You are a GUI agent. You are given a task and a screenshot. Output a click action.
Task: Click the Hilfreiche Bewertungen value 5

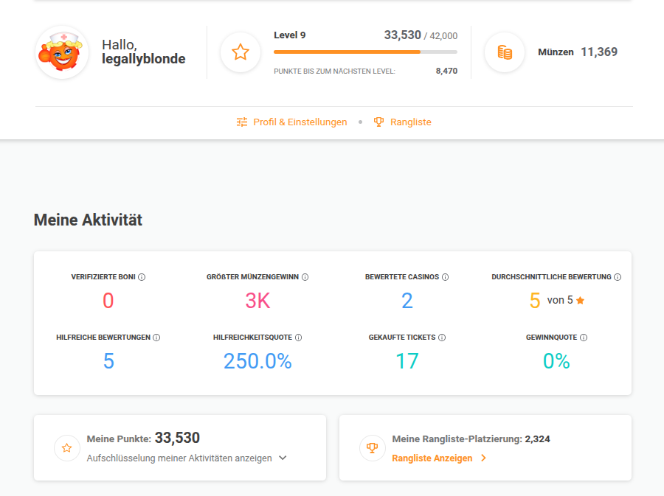(108, 361)
